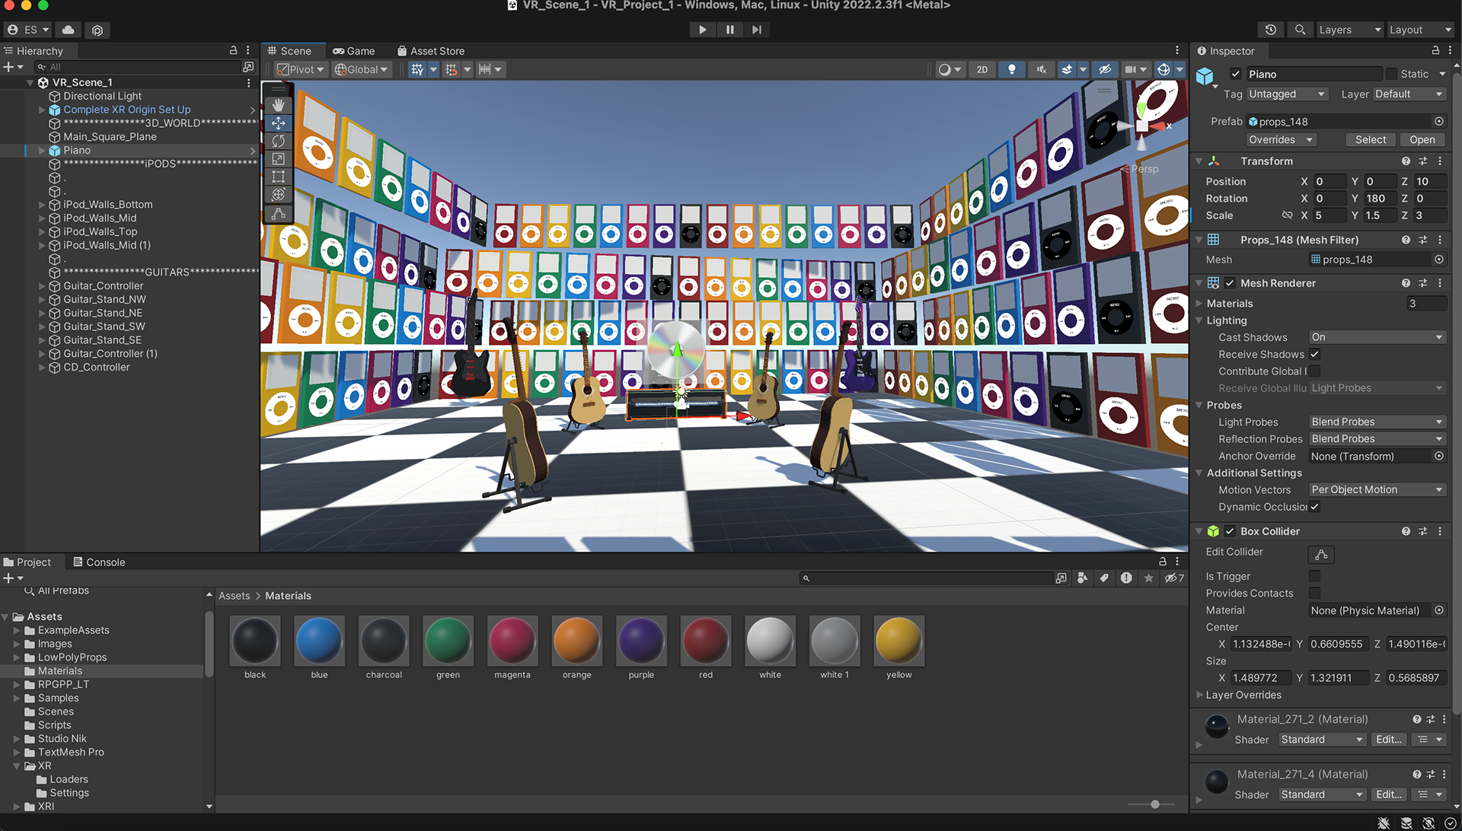Toggle Contribute Global Illumination checkbox
This screenshot has width=1462, height=831.
pos(1314,371)
